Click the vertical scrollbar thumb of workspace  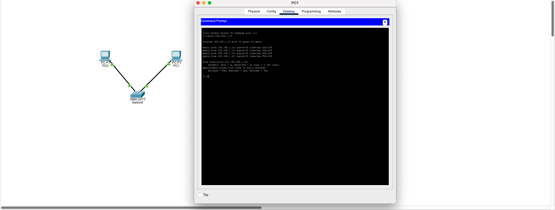tap(553, 19)
